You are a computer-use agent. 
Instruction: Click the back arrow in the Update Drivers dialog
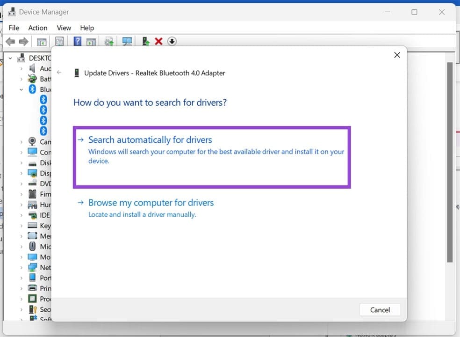[59, 73]
